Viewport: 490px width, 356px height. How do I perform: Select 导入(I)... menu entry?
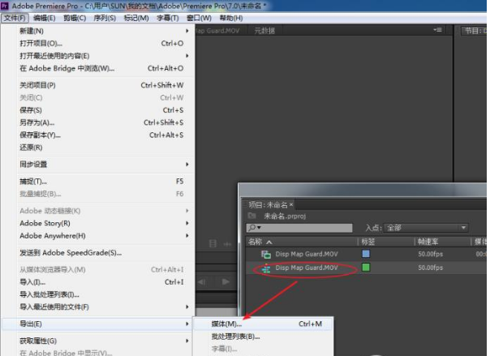(x=98, y=282)
